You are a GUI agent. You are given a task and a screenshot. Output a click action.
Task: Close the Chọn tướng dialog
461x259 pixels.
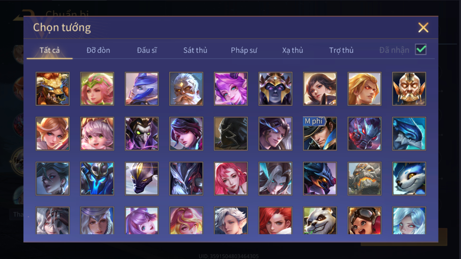(423, 28)
